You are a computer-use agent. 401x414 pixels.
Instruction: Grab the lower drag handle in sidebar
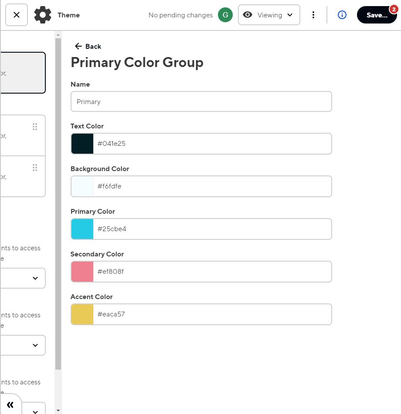[35, 168]
